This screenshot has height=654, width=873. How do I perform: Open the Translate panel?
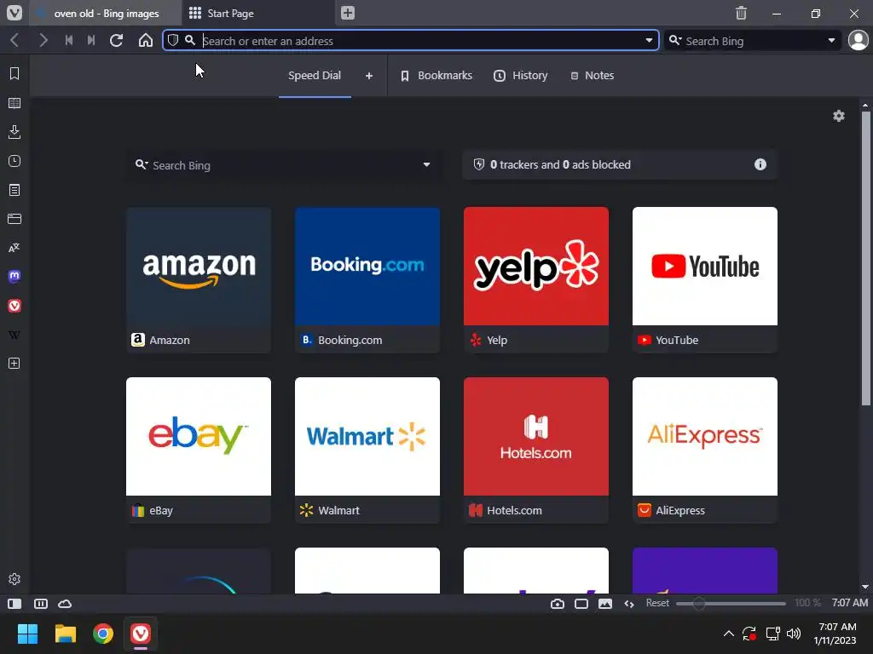[14, 248]
